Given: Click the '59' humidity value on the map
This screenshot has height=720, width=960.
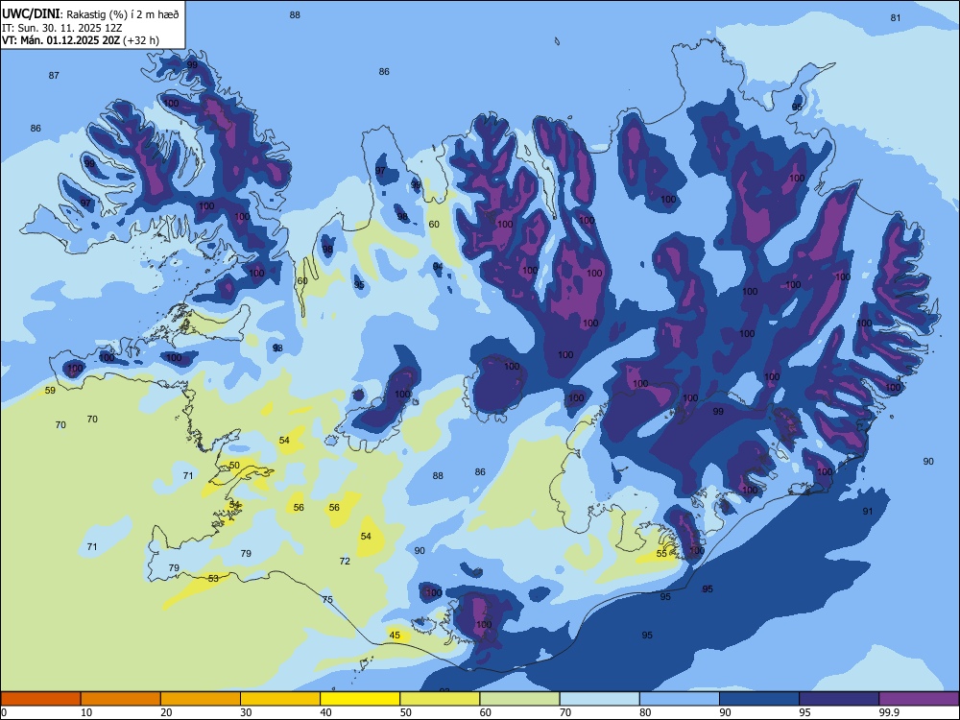Looking at the screenshot, I should (50, 390).
